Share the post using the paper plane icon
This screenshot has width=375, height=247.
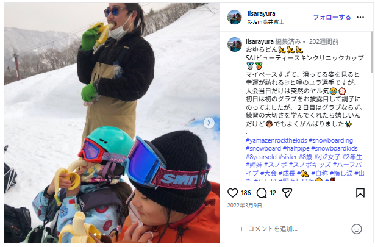point(287,193)
